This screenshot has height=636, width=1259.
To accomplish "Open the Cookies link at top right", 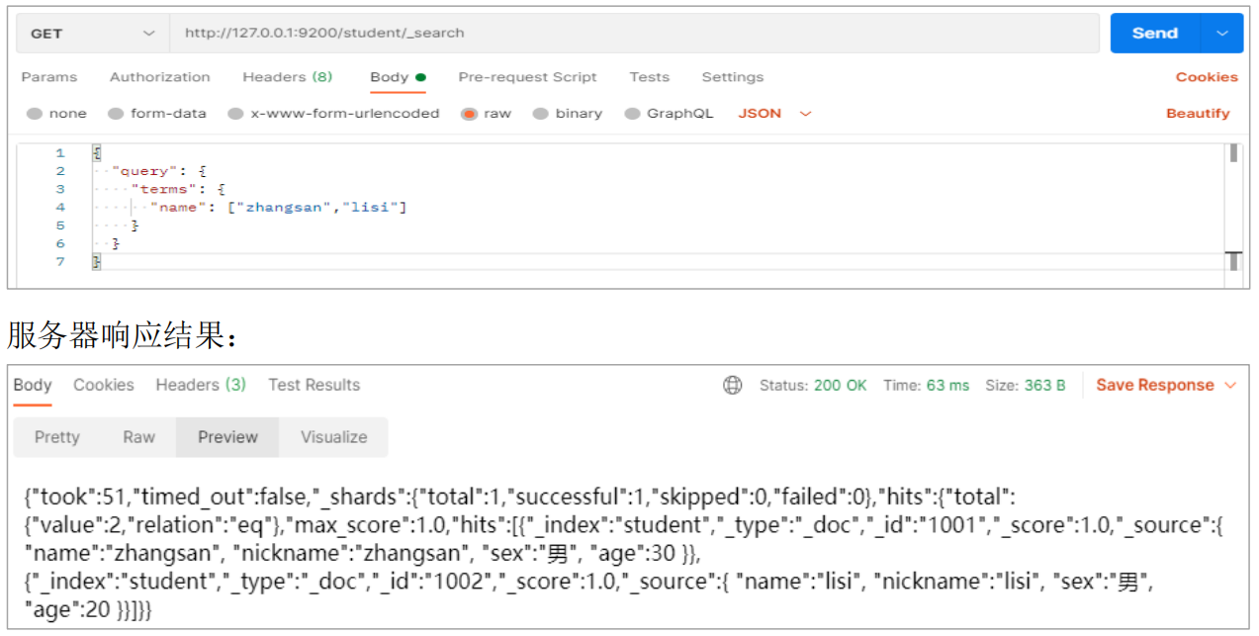I will [x=1206, y=77].
